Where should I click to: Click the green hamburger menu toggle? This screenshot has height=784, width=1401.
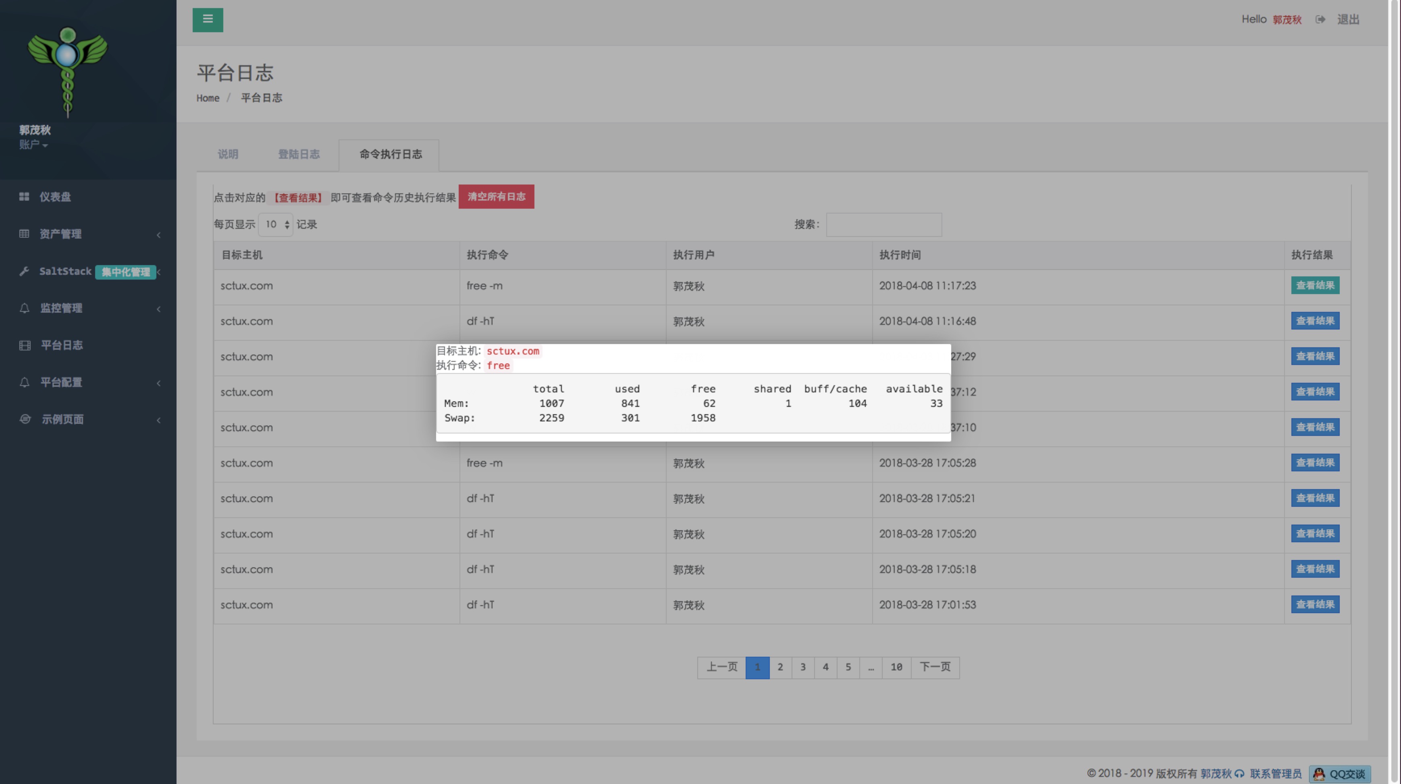pyautogui.click(x=207, y=20)
